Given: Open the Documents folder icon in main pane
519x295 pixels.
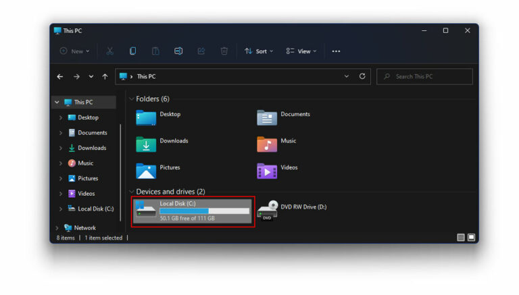Looking at the screenshot, I should pyautogui.click(x=267, y=117).
